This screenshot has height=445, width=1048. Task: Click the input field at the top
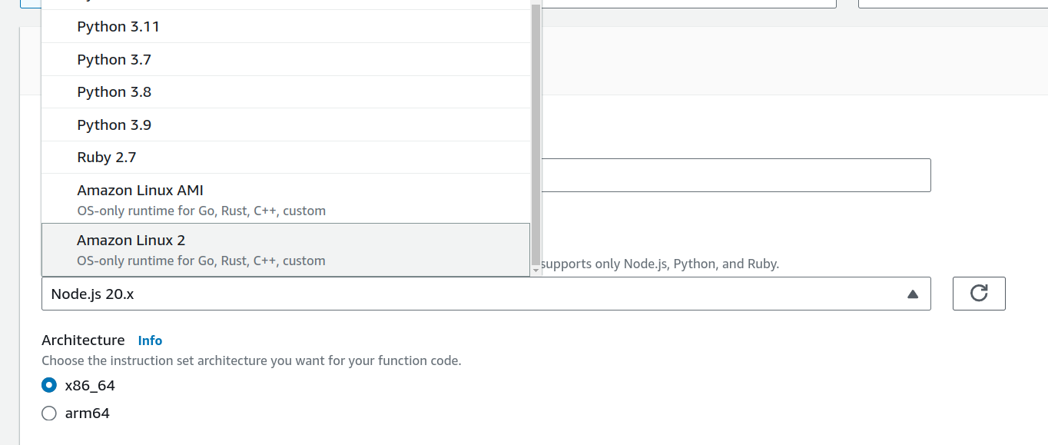(x=691, y=2)
